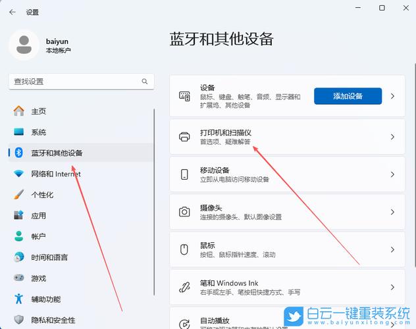This screenshot has width=416, height=329.
Task: Minimize the Settings window
Action: [x=358, y=8]
